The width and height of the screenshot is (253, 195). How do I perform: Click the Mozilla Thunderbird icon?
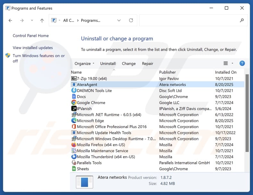click(74, 157)
